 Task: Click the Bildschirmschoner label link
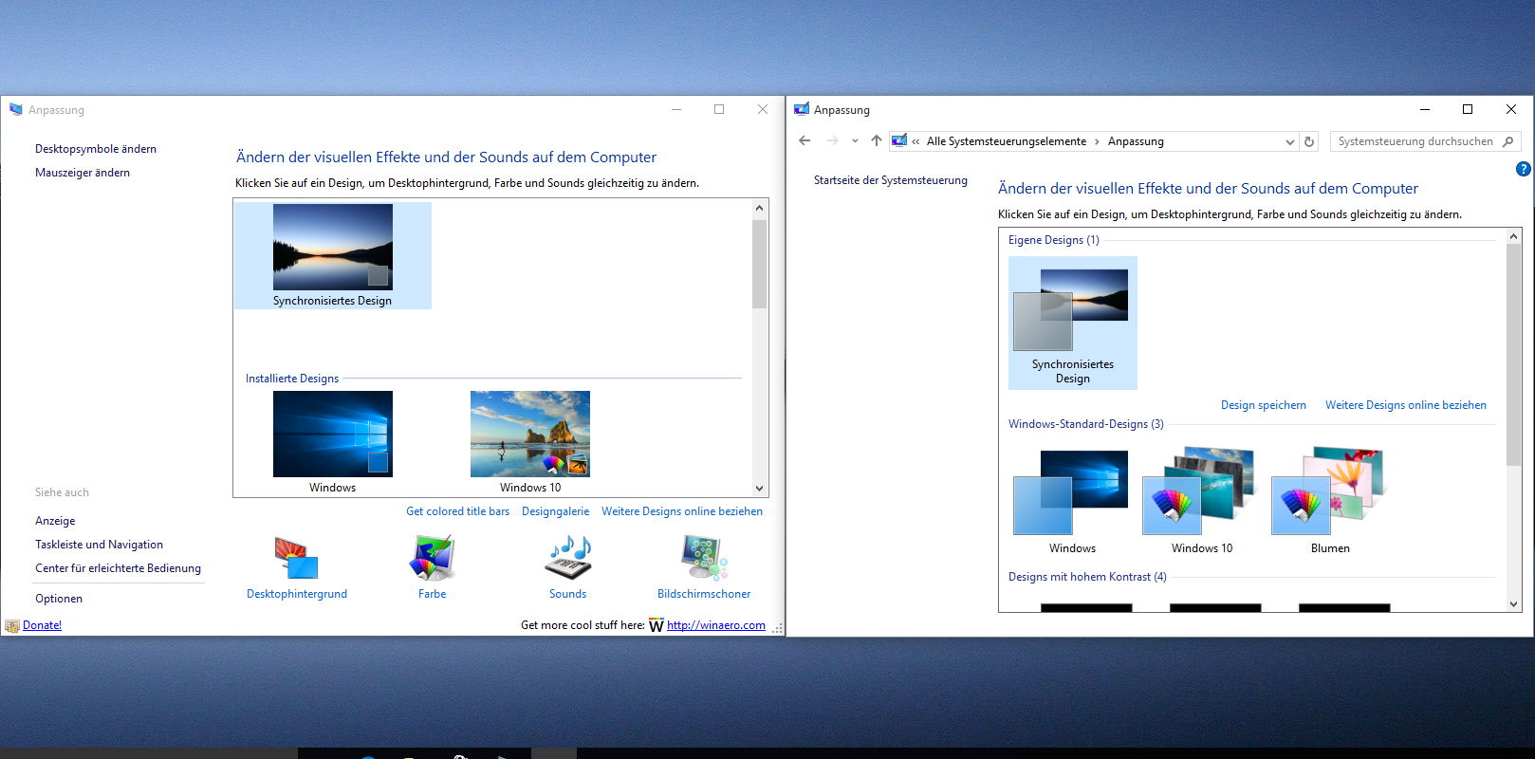704,594
